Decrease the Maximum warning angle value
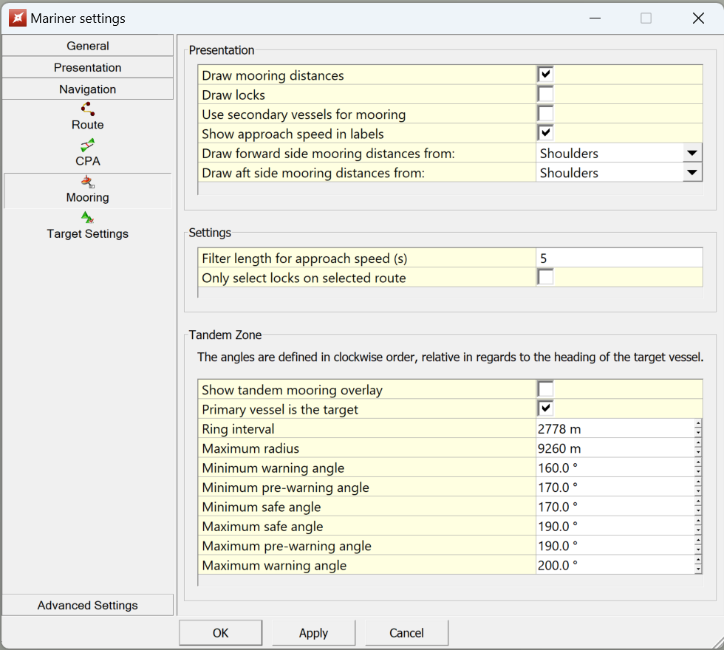The height and width of the screenshot is (650, 724). pos(698,569)
